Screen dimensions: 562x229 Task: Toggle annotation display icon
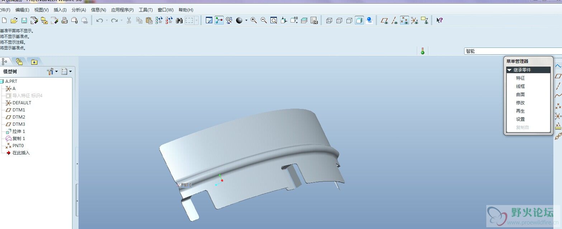point(425,20)
